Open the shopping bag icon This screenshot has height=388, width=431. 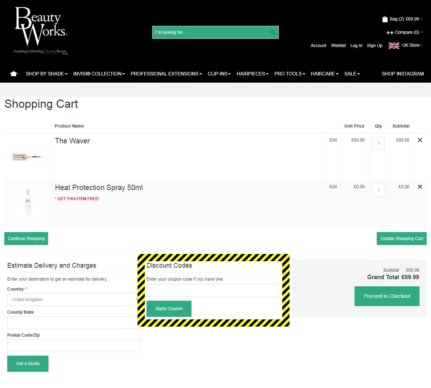pos(385,19)
